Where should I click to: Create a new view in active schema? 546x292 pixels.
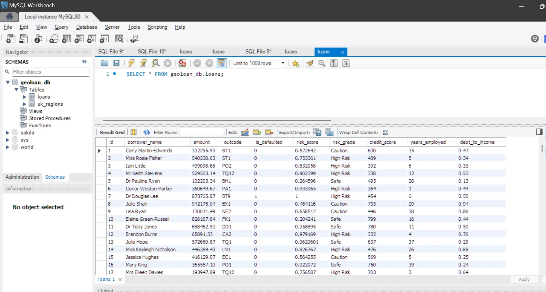click(79, 39)
